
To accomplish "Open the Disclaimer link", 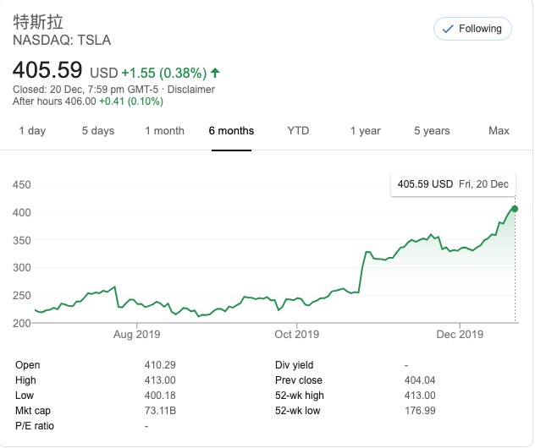I will pos(191,90).
